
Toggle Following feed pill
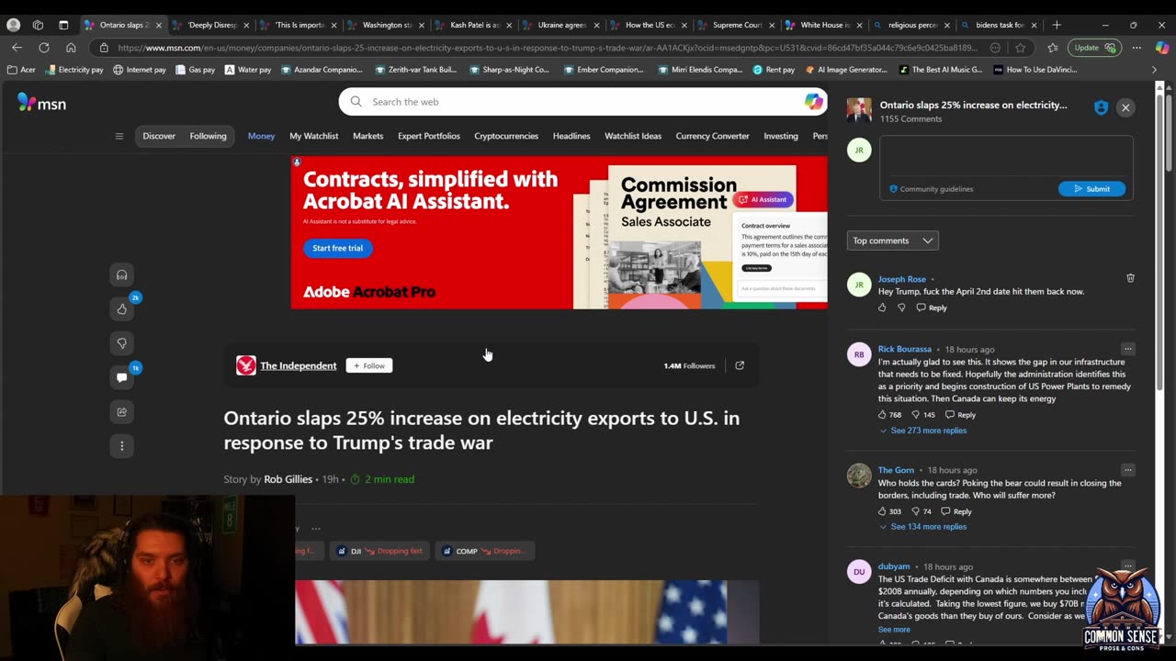pos(208,136)
